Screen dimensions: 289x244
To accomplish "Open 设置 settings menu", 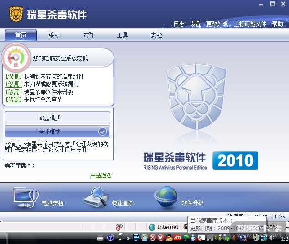I will 196,24.
